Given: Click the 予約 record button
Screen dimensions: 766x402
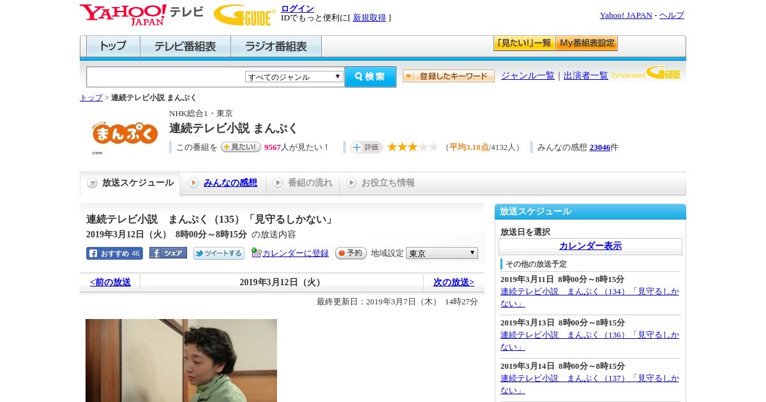Looking at the screenshot, I should [351, 253].
